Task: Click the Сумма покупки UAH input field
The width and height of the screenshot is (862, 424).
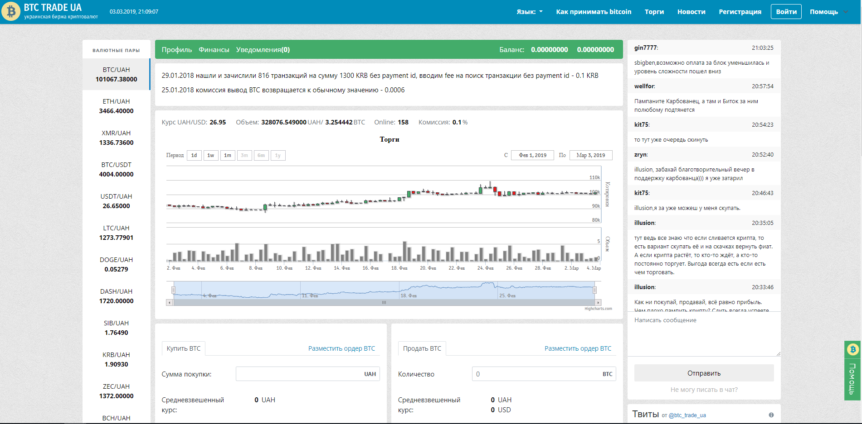Action: pos(307,374)
